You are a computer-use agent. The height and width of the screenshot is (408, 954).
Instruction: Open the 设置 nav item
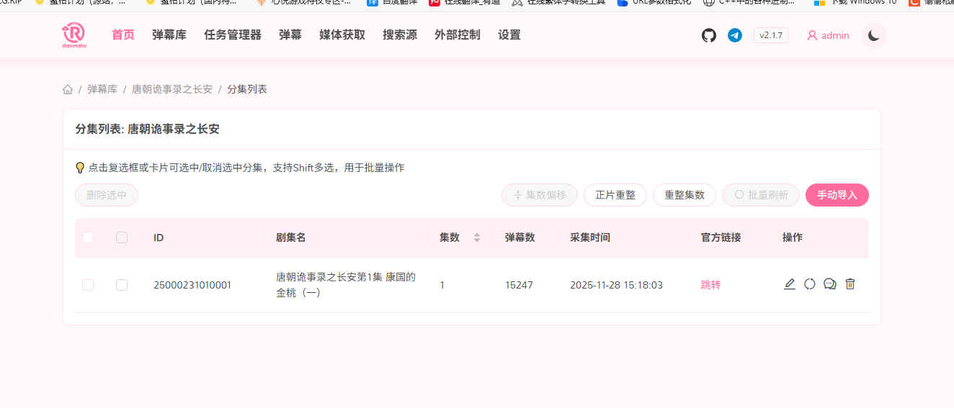(x=509, y=35)
